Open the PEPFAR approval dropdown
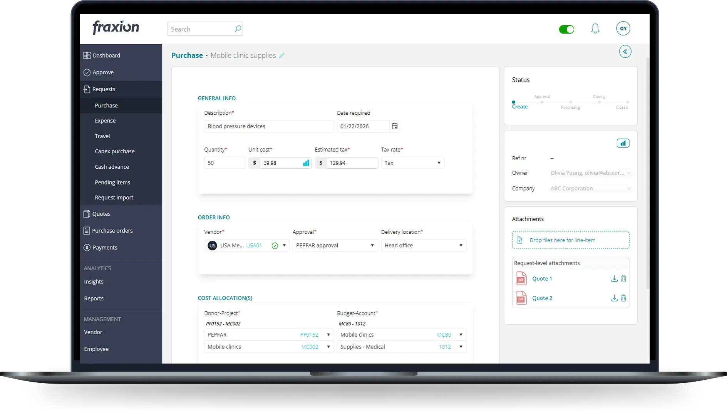727x414 pixels. point(335,246)
